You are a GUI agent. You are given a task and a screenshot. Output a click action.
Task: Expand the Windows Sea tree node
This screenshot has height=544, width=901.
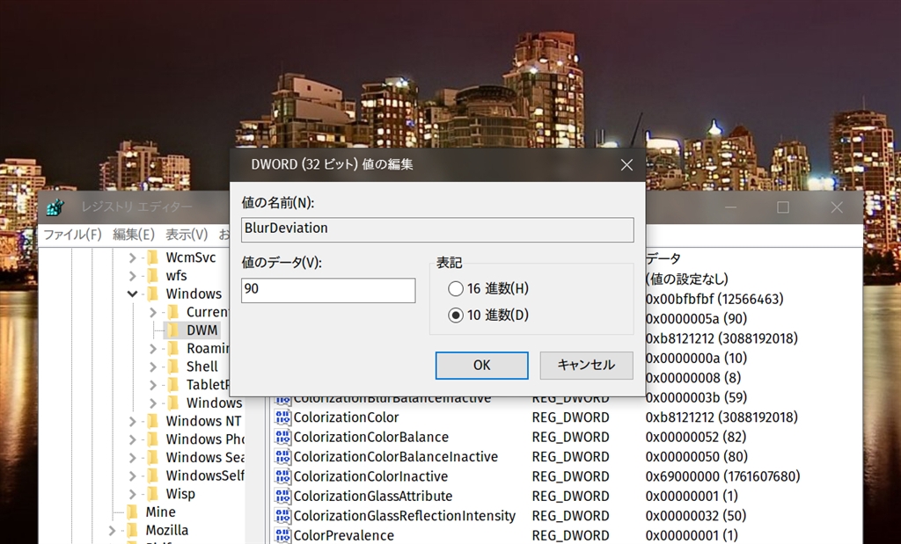[132, 458]
